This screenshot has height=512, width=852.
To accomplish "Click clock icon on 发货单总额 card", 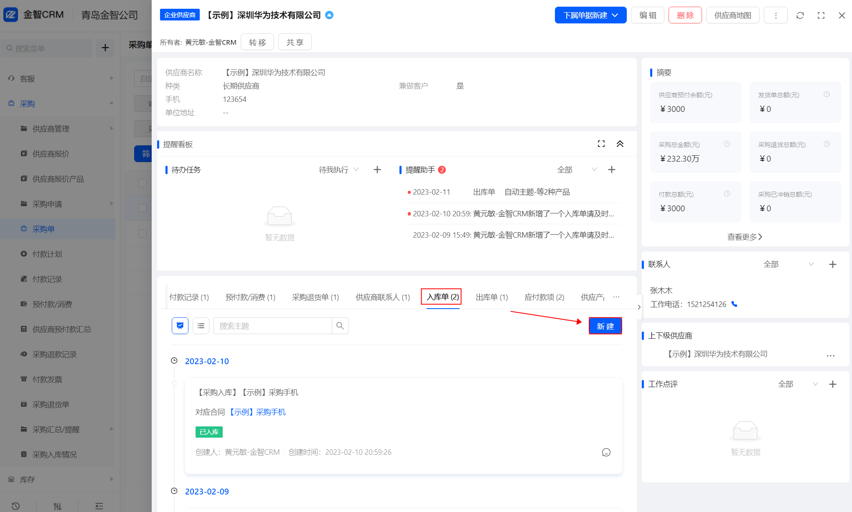I will pyautogui.click(x=827, y=94).
